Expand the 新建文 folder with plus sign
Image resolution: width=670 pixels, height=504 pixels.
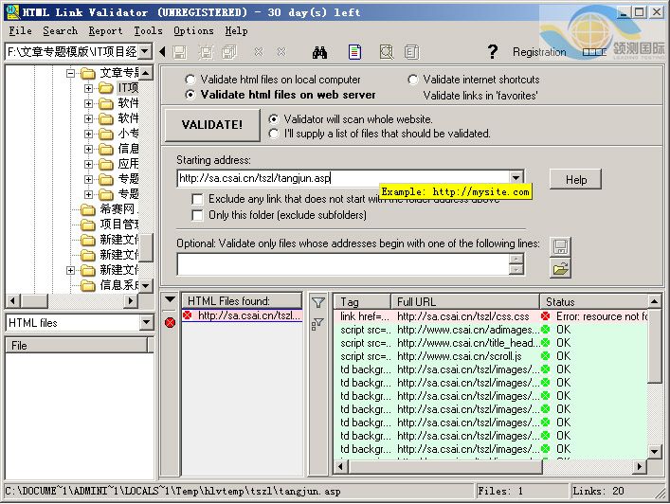click(70, 270)
